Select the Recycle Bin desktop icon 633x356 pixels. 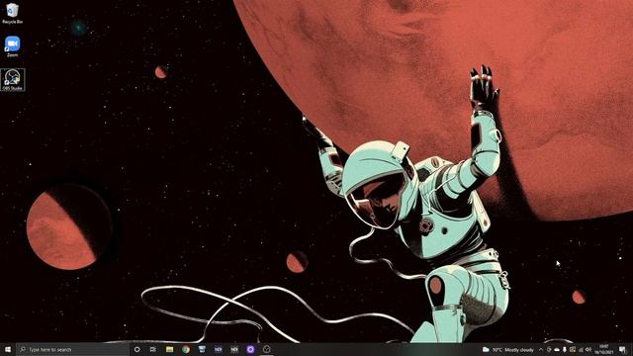[x=12, y=13]
